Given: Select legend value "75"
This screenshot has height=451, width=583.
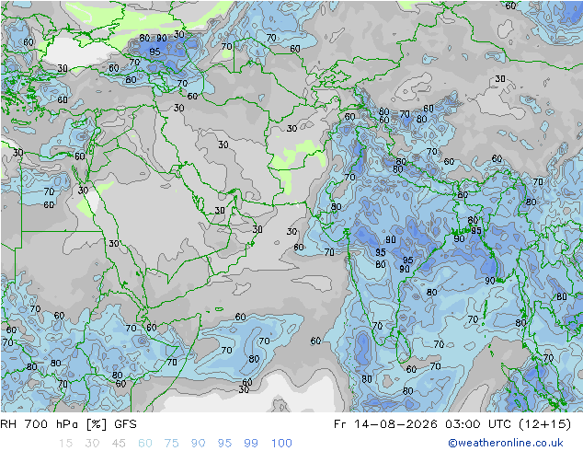Looking at the screenshot, I should click(171, 444).
